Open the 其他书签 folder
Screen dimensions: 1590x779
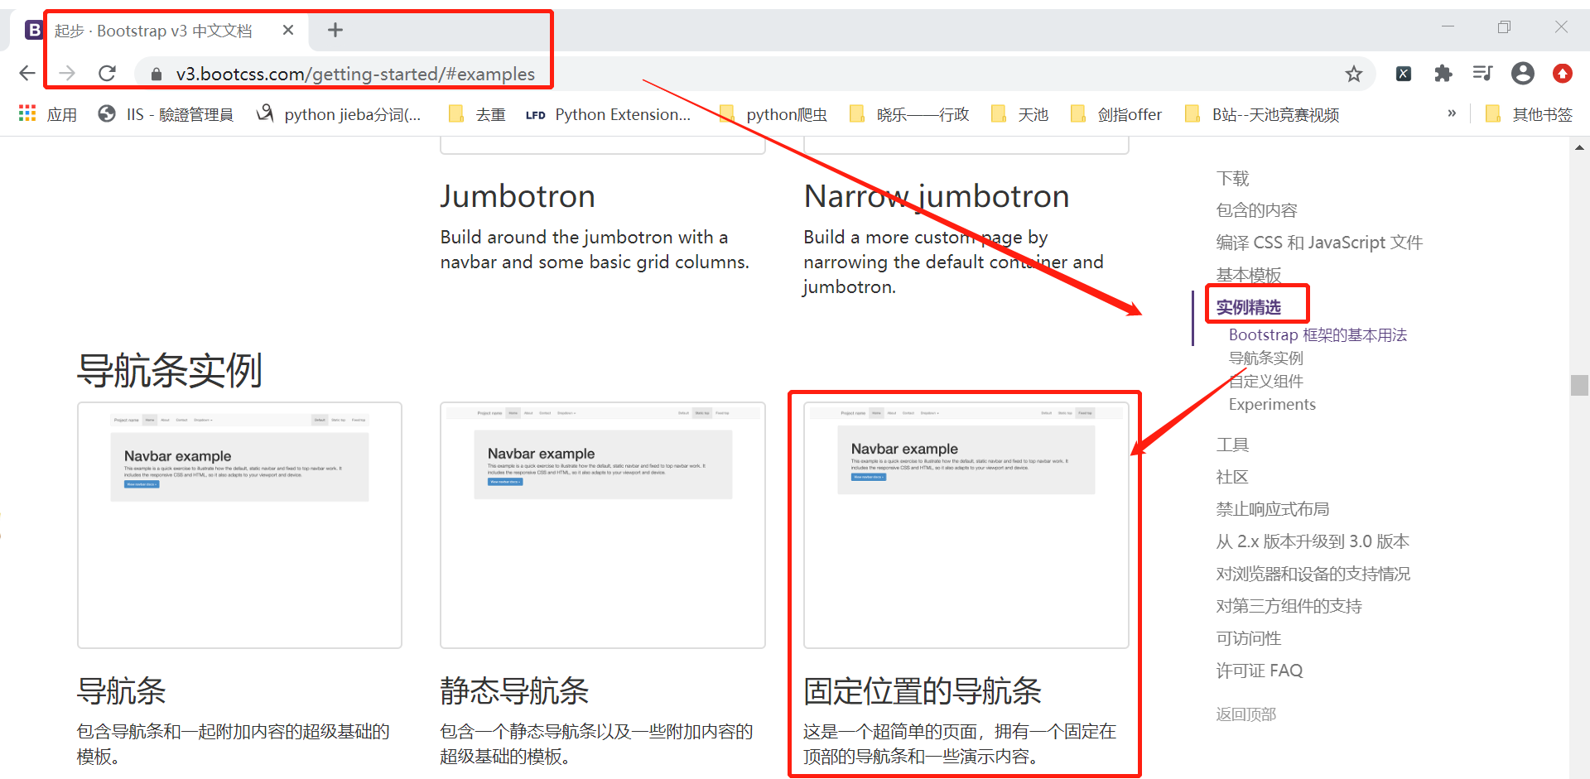1529,114
